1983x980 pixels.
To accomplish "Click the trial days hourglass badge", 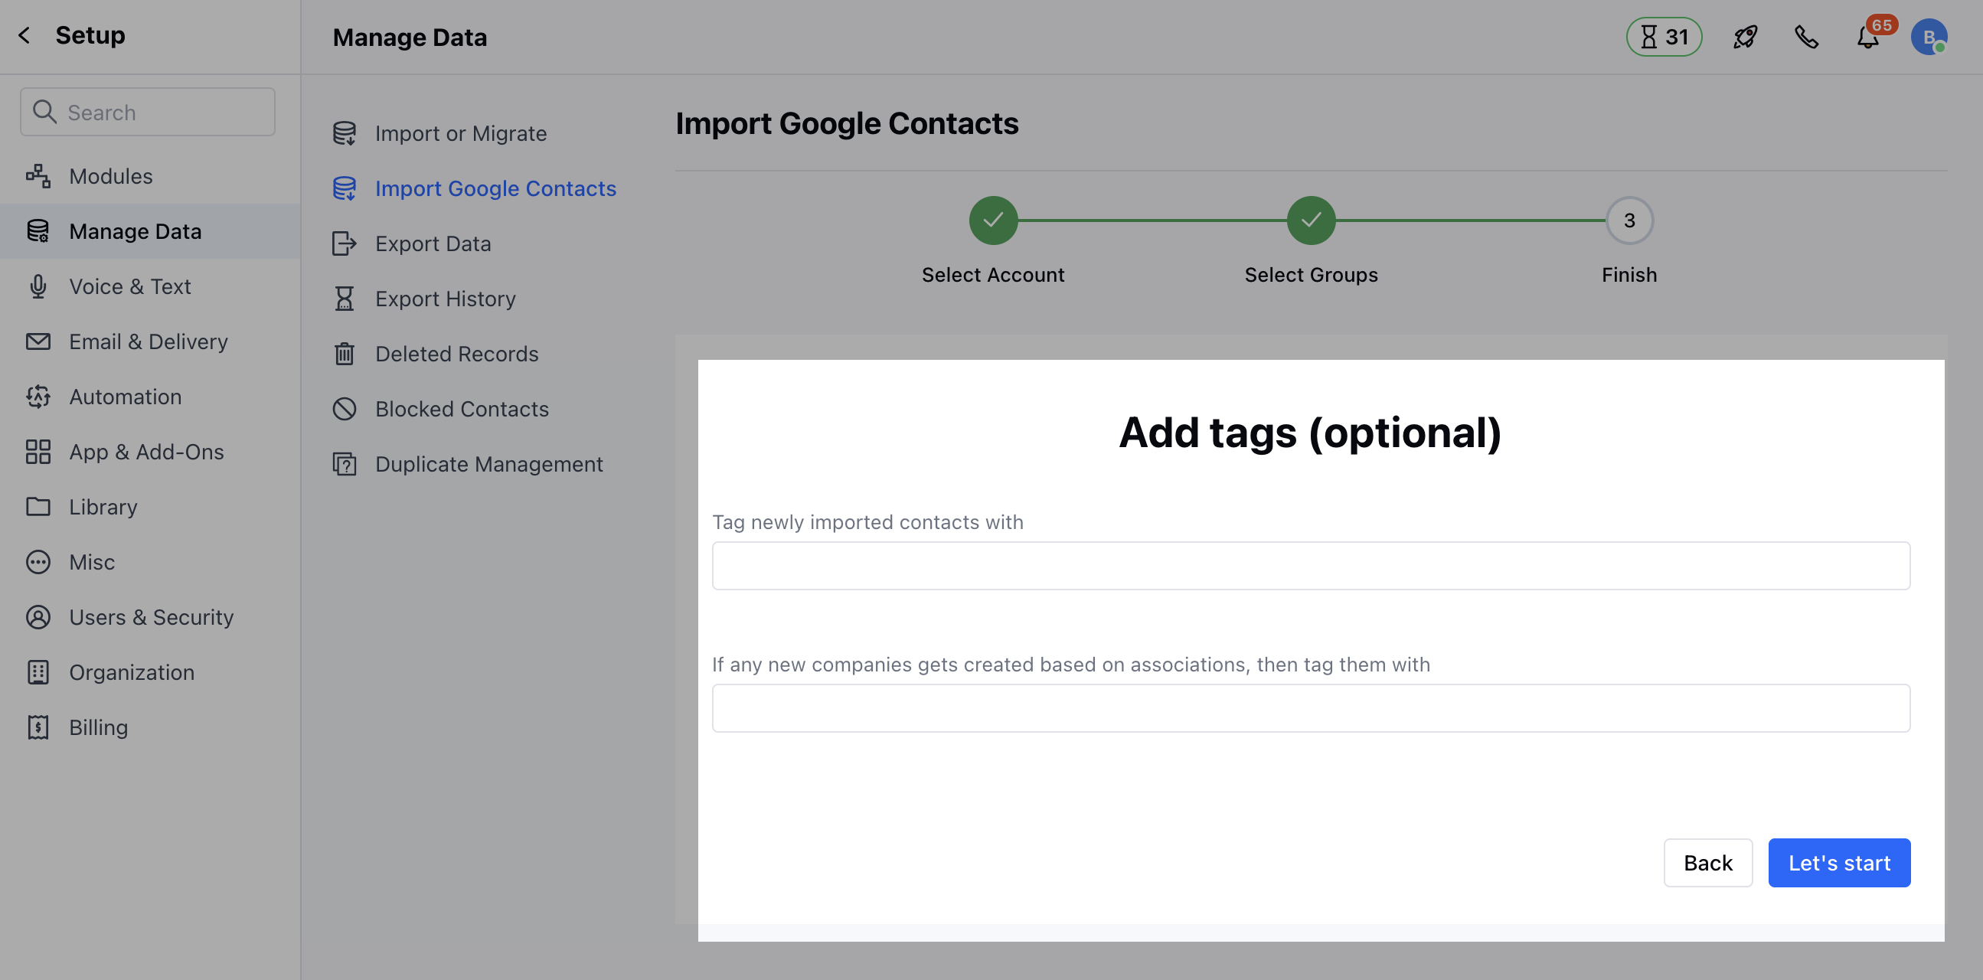I will click(x=1664, y=37).
